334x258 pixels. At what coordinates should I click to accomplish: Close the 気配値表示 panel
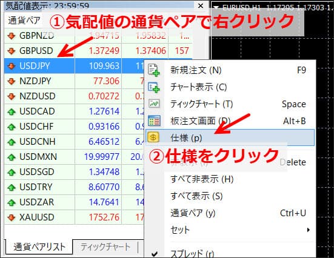201,5
